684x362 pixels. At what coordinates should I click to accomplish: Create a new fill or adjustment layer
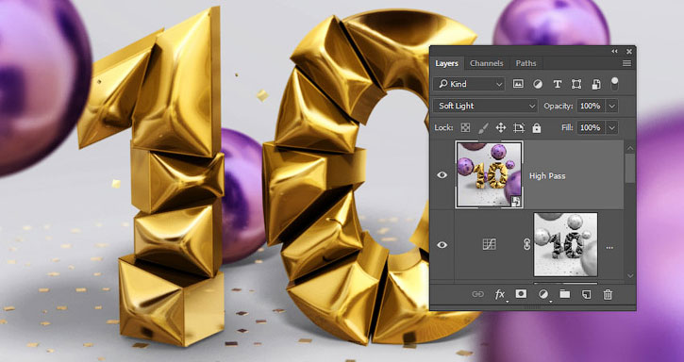click(x=543, y=294)
